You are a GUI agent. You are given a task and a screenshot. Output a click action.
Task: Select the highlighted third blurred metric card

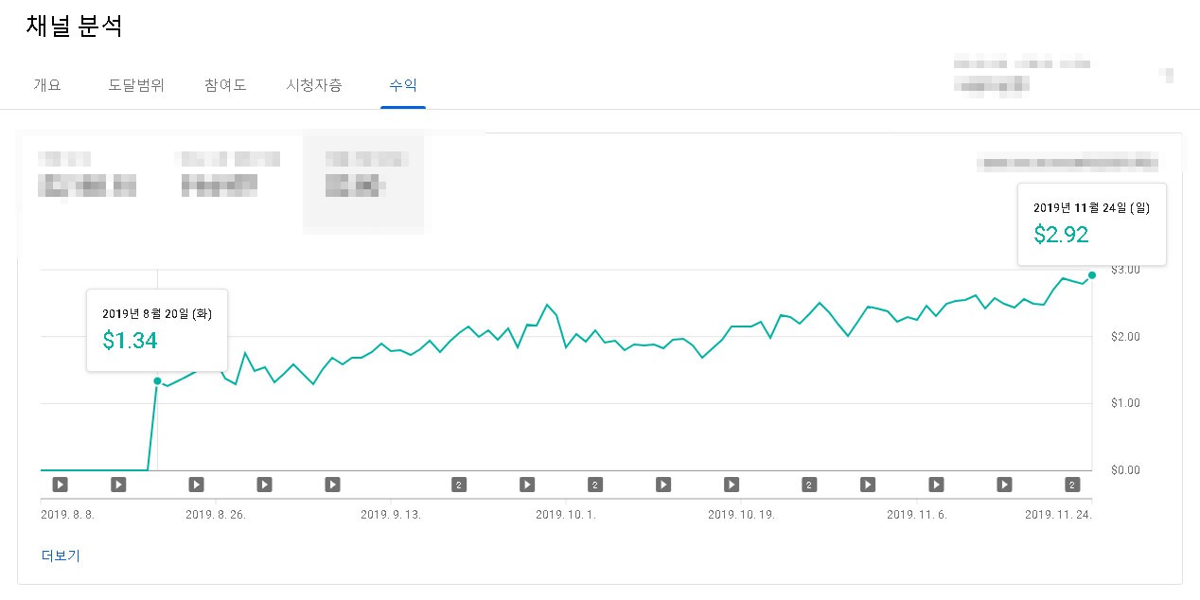363,183
